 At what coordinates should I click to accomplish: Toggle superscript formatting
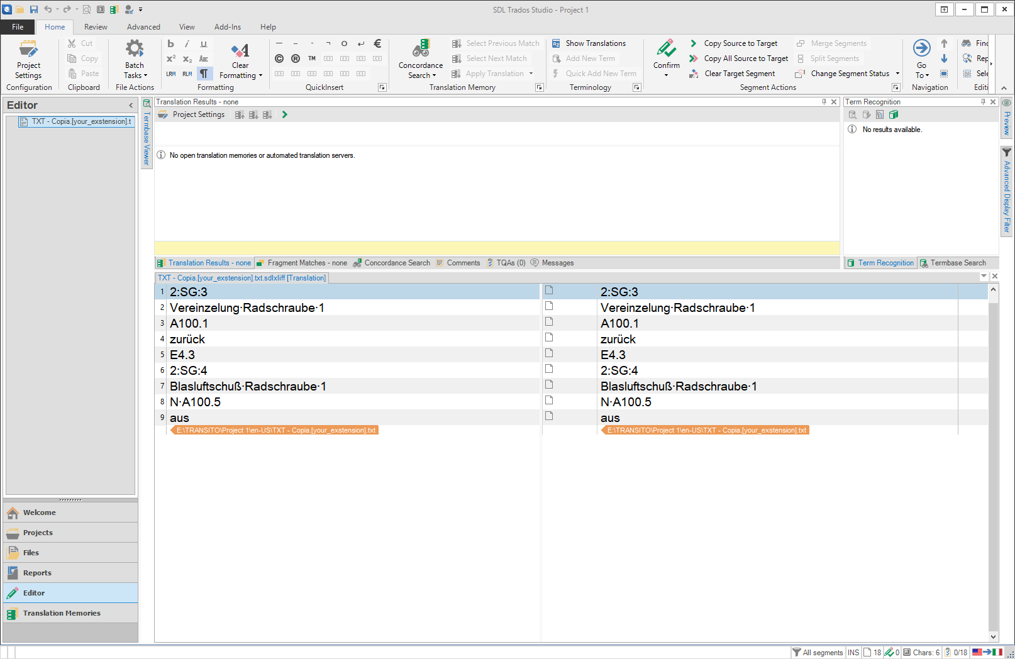pyautogui.click(x=171, y=58)
